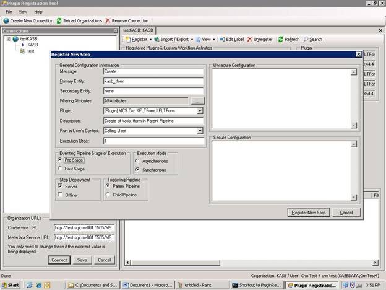Image resolution: width=386 pixels, height=290 pixels.
Task: Switch to untitled - Paint taskbar button
Action: (203, 285)
